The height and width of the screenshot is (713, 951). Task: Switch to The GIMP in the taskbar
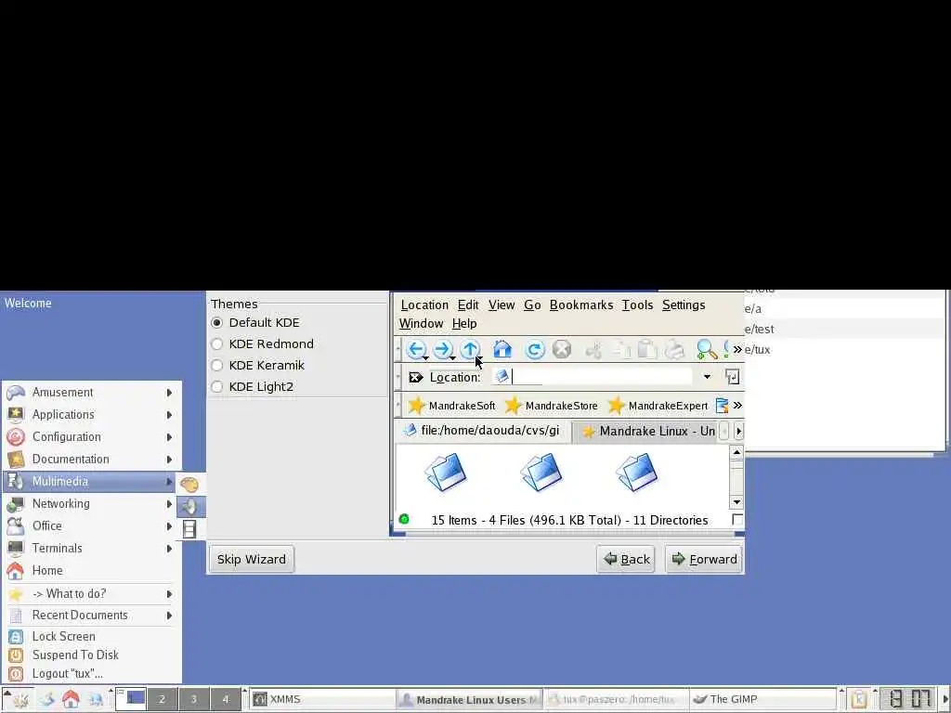[763, 699]
